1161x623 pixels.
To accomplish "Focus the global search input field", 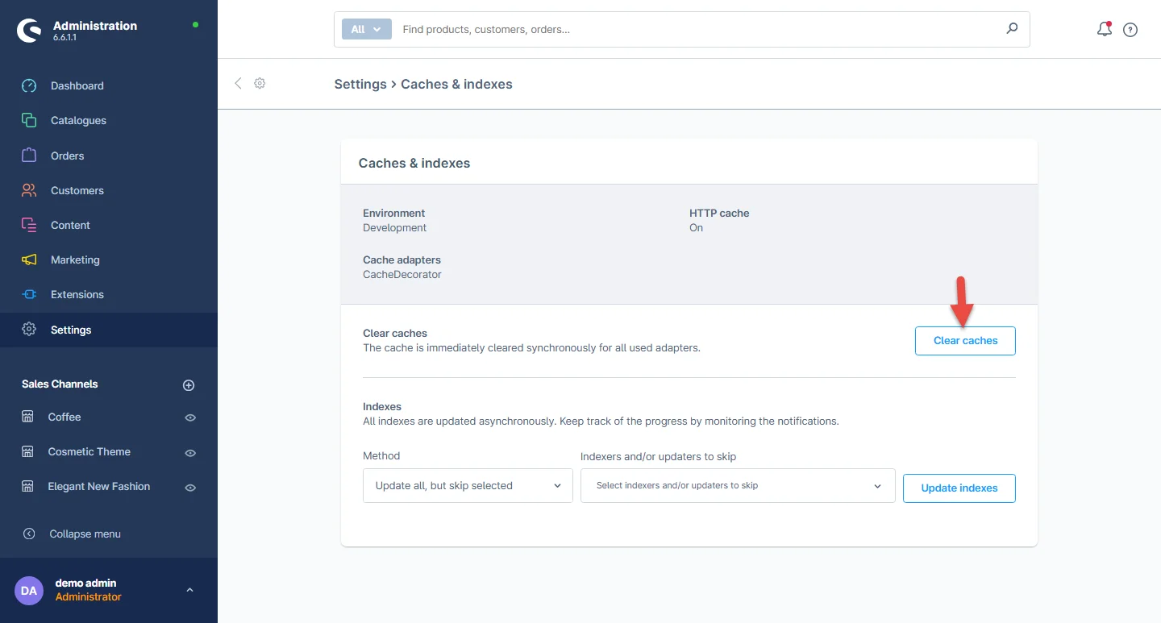I will pos(693,30).
